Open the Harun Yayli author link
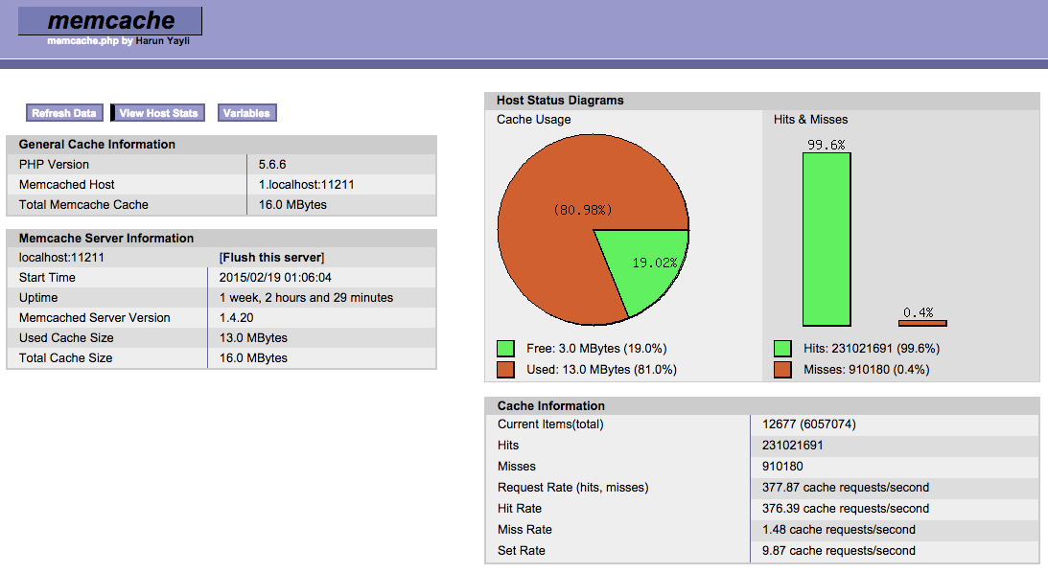This screenshot has width=1048, height=573. point(162,41)
